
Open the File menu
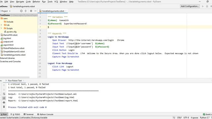tap(1, 2)
